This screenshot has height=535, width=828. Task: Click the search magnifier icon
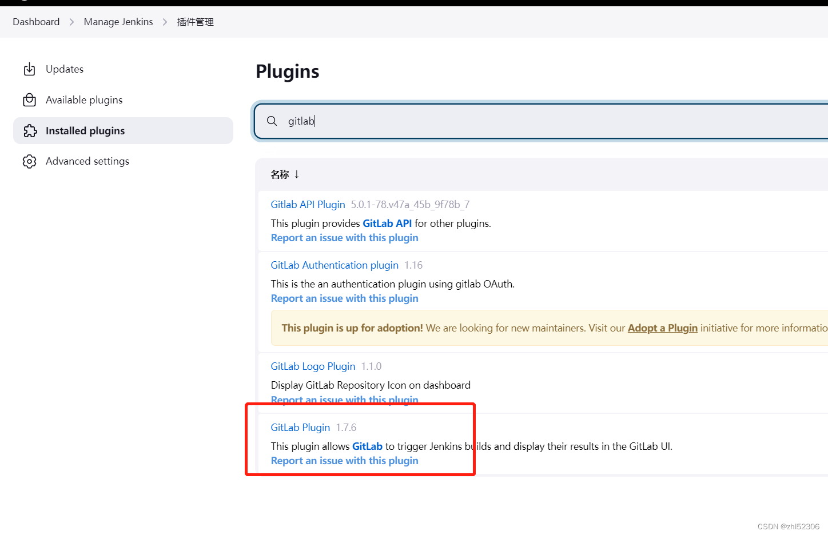[272, 121]
